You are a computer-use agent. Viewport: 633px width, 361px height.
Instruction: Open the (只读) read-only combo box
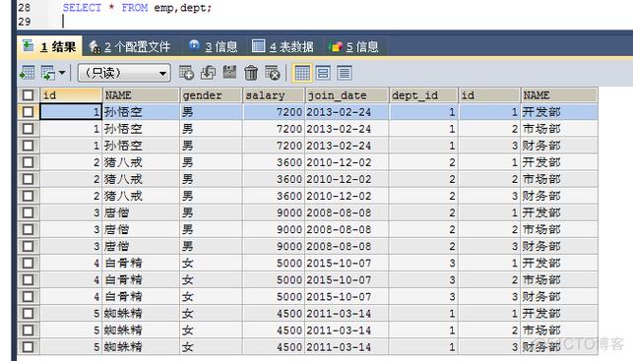(x=124, y=73)
